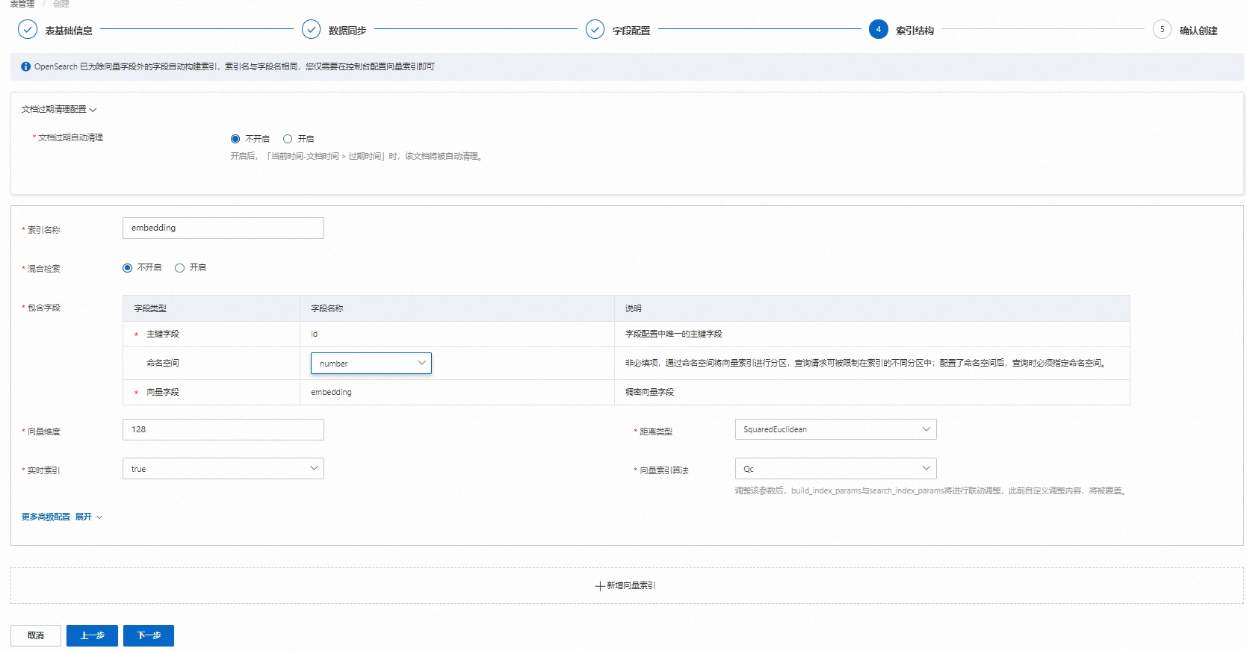Click the 索引名称 embedding input field
The image size is (1247, 651).
223,228
